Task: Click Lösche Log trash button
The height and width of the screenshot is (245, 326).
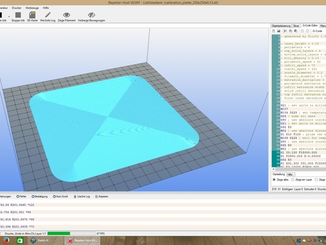Action: coord(81,196)
